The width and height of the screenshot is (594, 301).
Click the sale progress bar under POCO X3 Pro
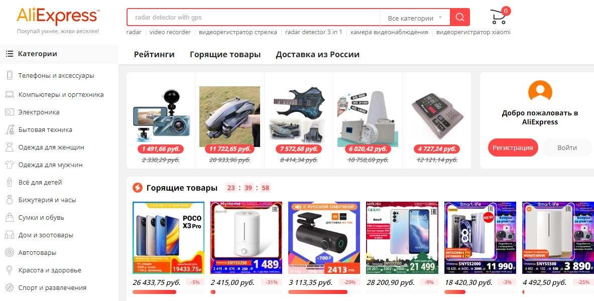pos(168,292)
